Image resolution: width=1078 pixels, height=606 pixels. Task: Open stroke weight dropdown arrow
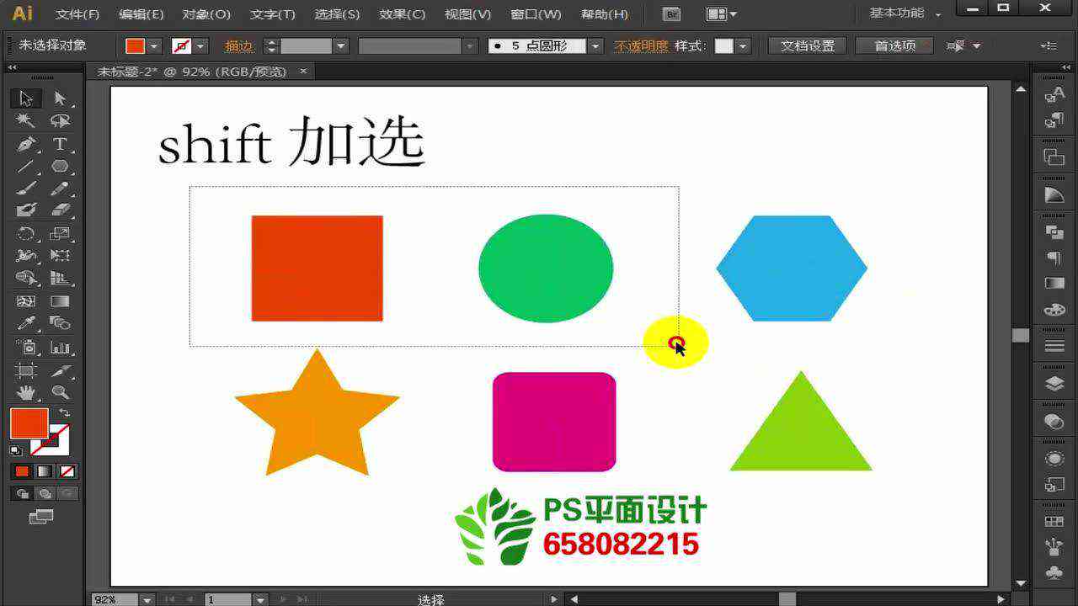(340, 46)
